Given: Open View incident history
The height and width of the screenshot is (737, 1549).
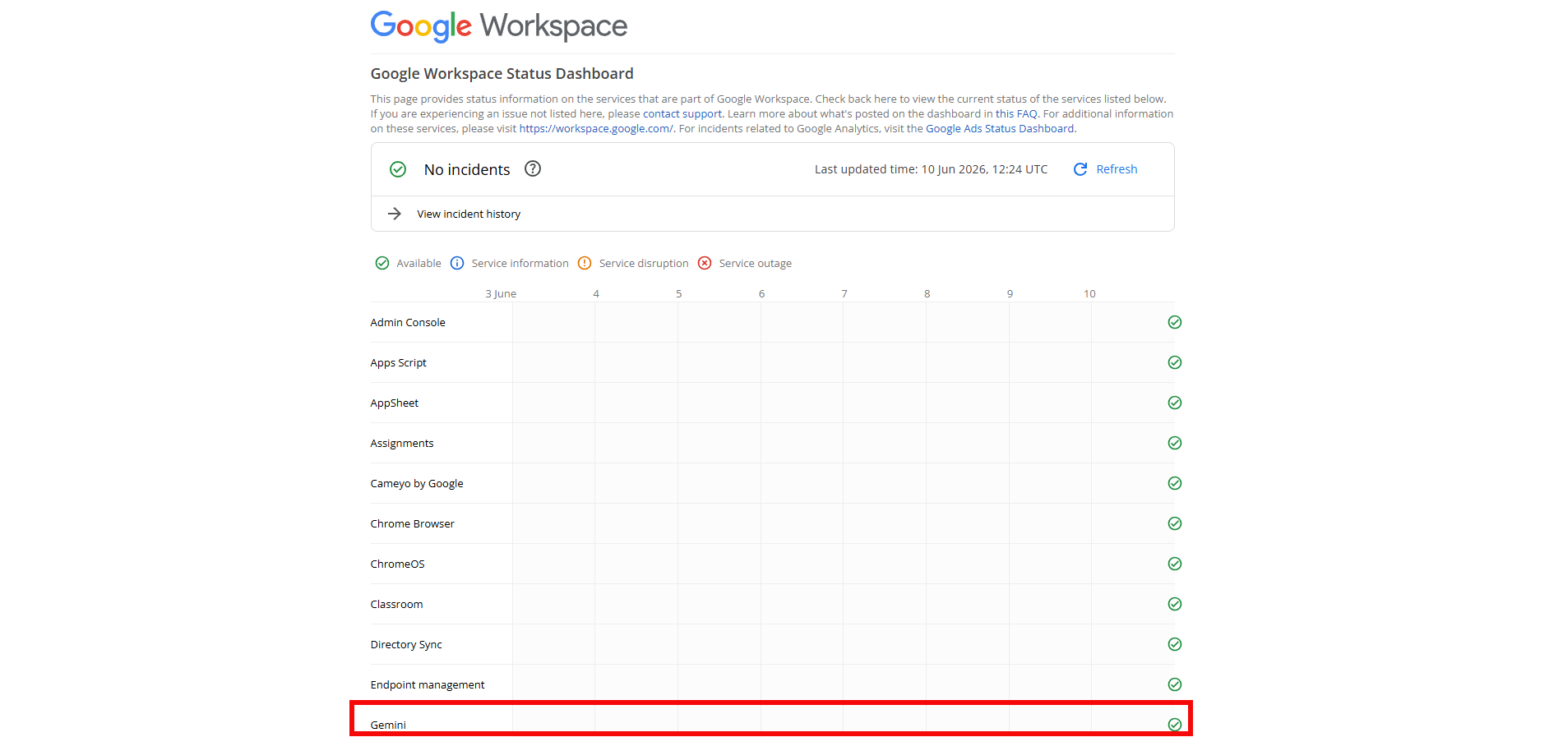Looking at the screenshot, I should point(469,214).
